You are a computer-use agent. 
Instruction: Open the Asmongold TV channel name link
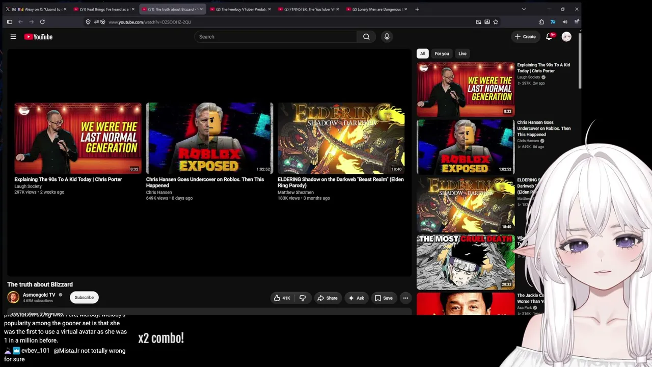point(39,295)
